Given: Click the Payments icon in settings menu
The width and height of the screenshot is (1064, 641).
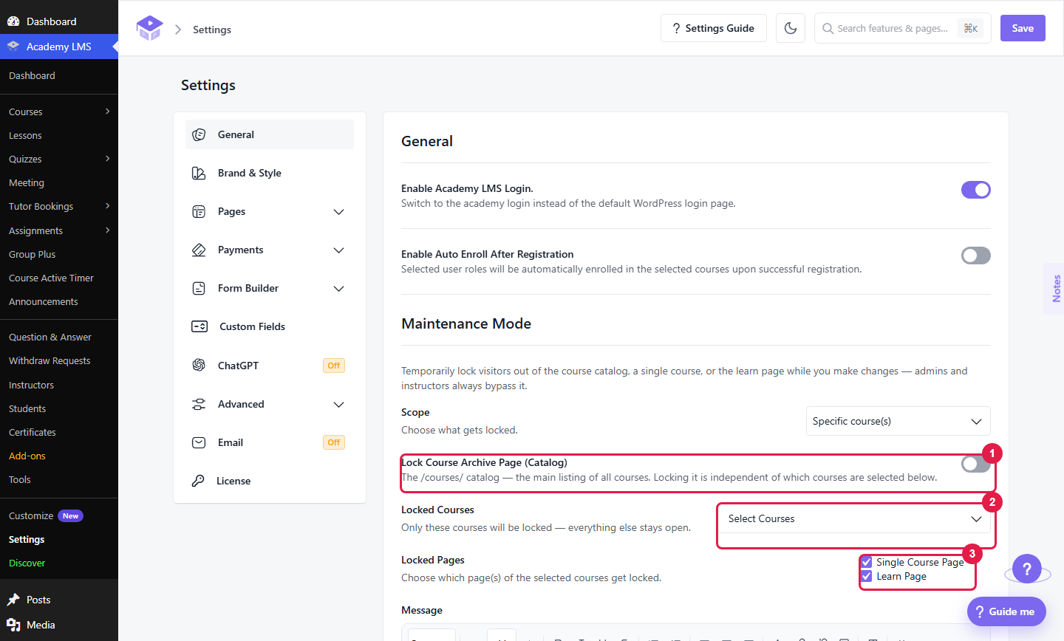Looking at the screenshot, I should pyautogui.click(x=199, y=250).
